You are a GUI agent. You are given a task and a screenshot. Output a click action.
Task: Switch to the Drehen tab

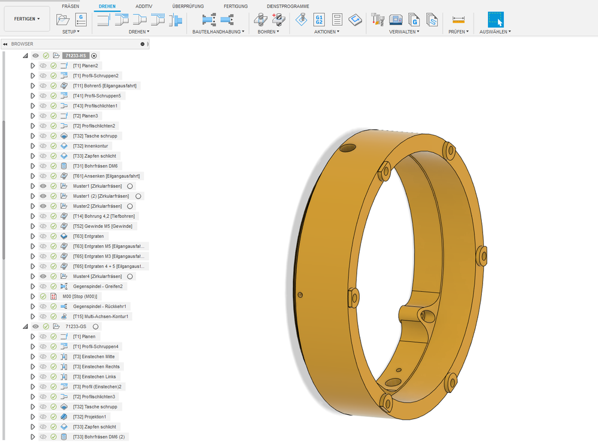coord(107,6)
